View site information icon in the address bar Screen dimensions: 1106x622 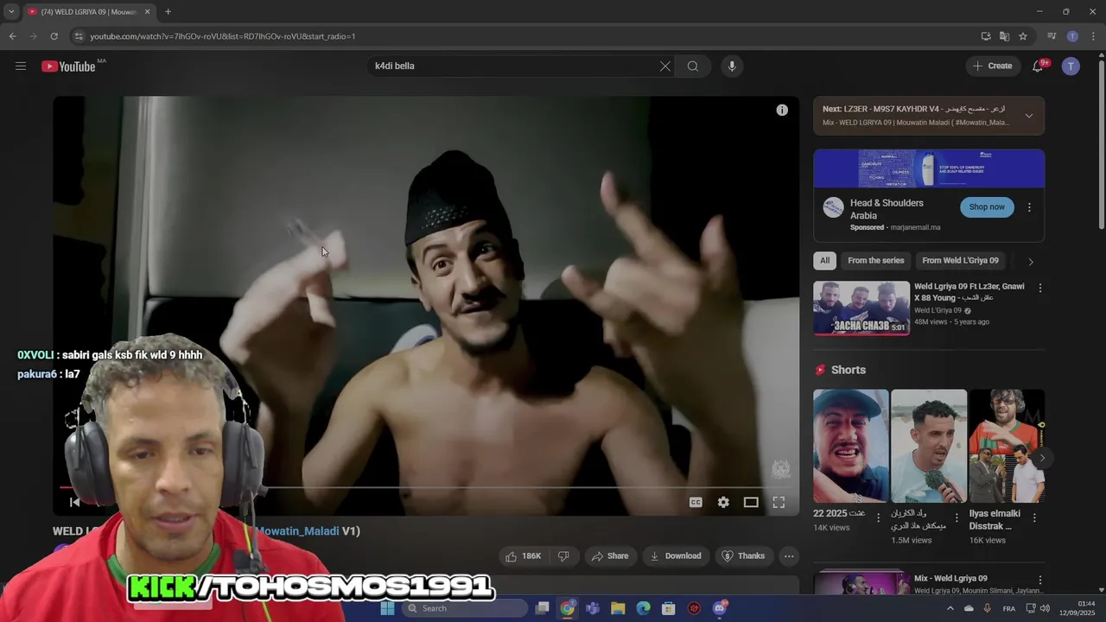(79, 36)
